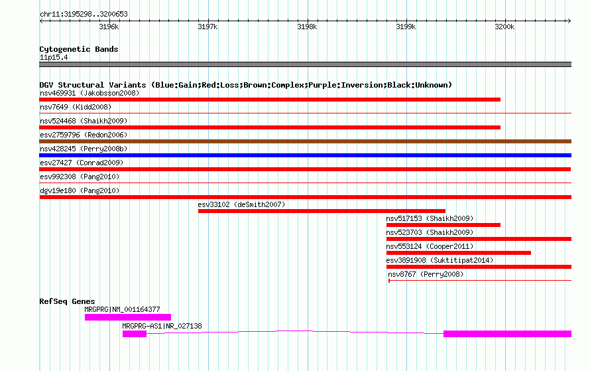Screen dimensions: 590x371
Task: Select the dgv19e180 red bar
Action: point(305,197)
